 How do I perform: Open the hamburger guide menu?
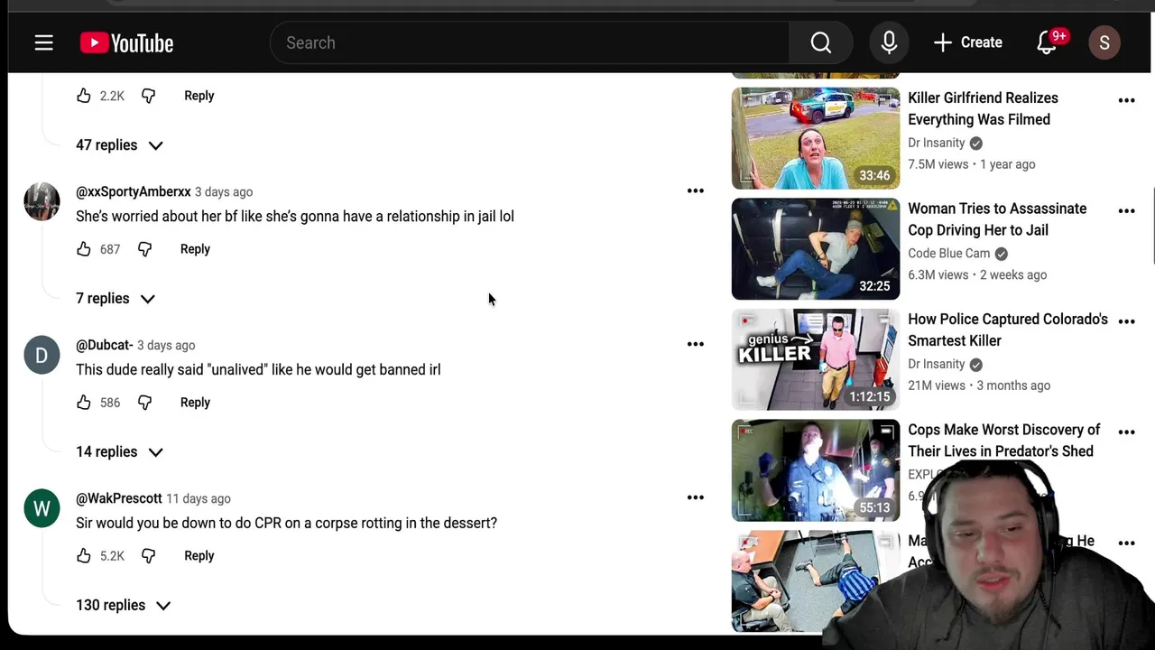43,42
